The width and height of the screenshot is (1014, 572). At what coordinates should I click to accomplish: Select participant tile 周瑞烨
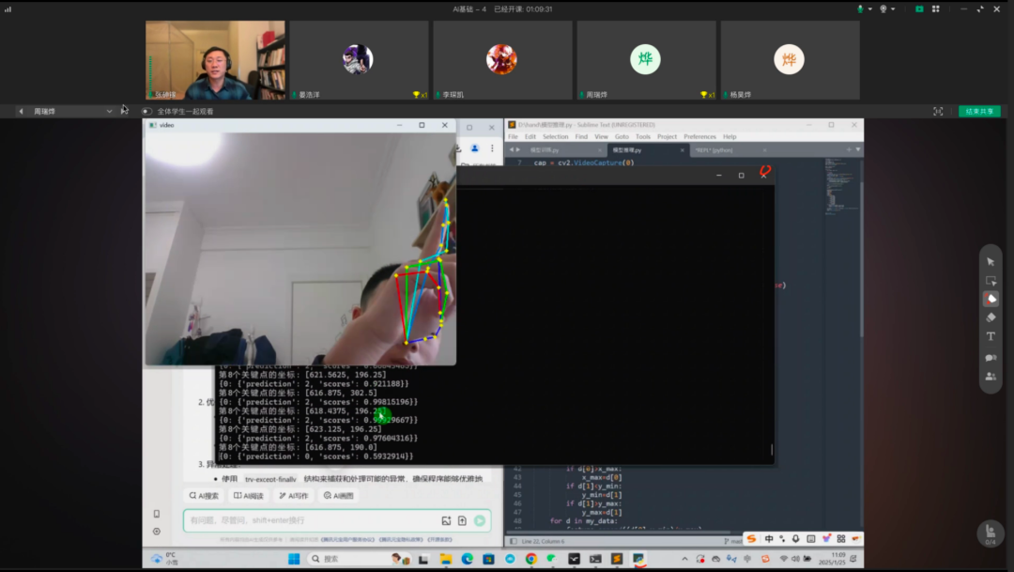(x=646, y=60)
